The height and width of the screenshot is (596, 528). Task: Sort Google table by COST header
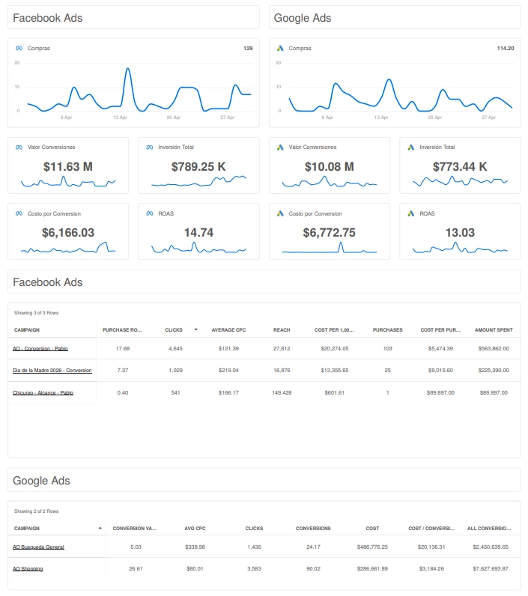pos(372,529)
